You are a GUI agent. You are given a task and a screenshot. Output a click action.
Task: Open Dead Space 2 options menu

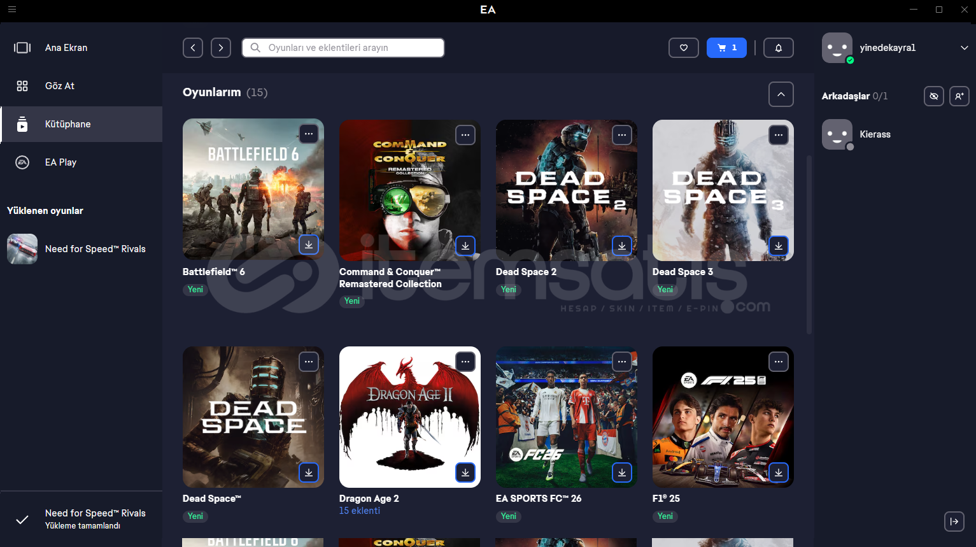(x=622, y=134)
